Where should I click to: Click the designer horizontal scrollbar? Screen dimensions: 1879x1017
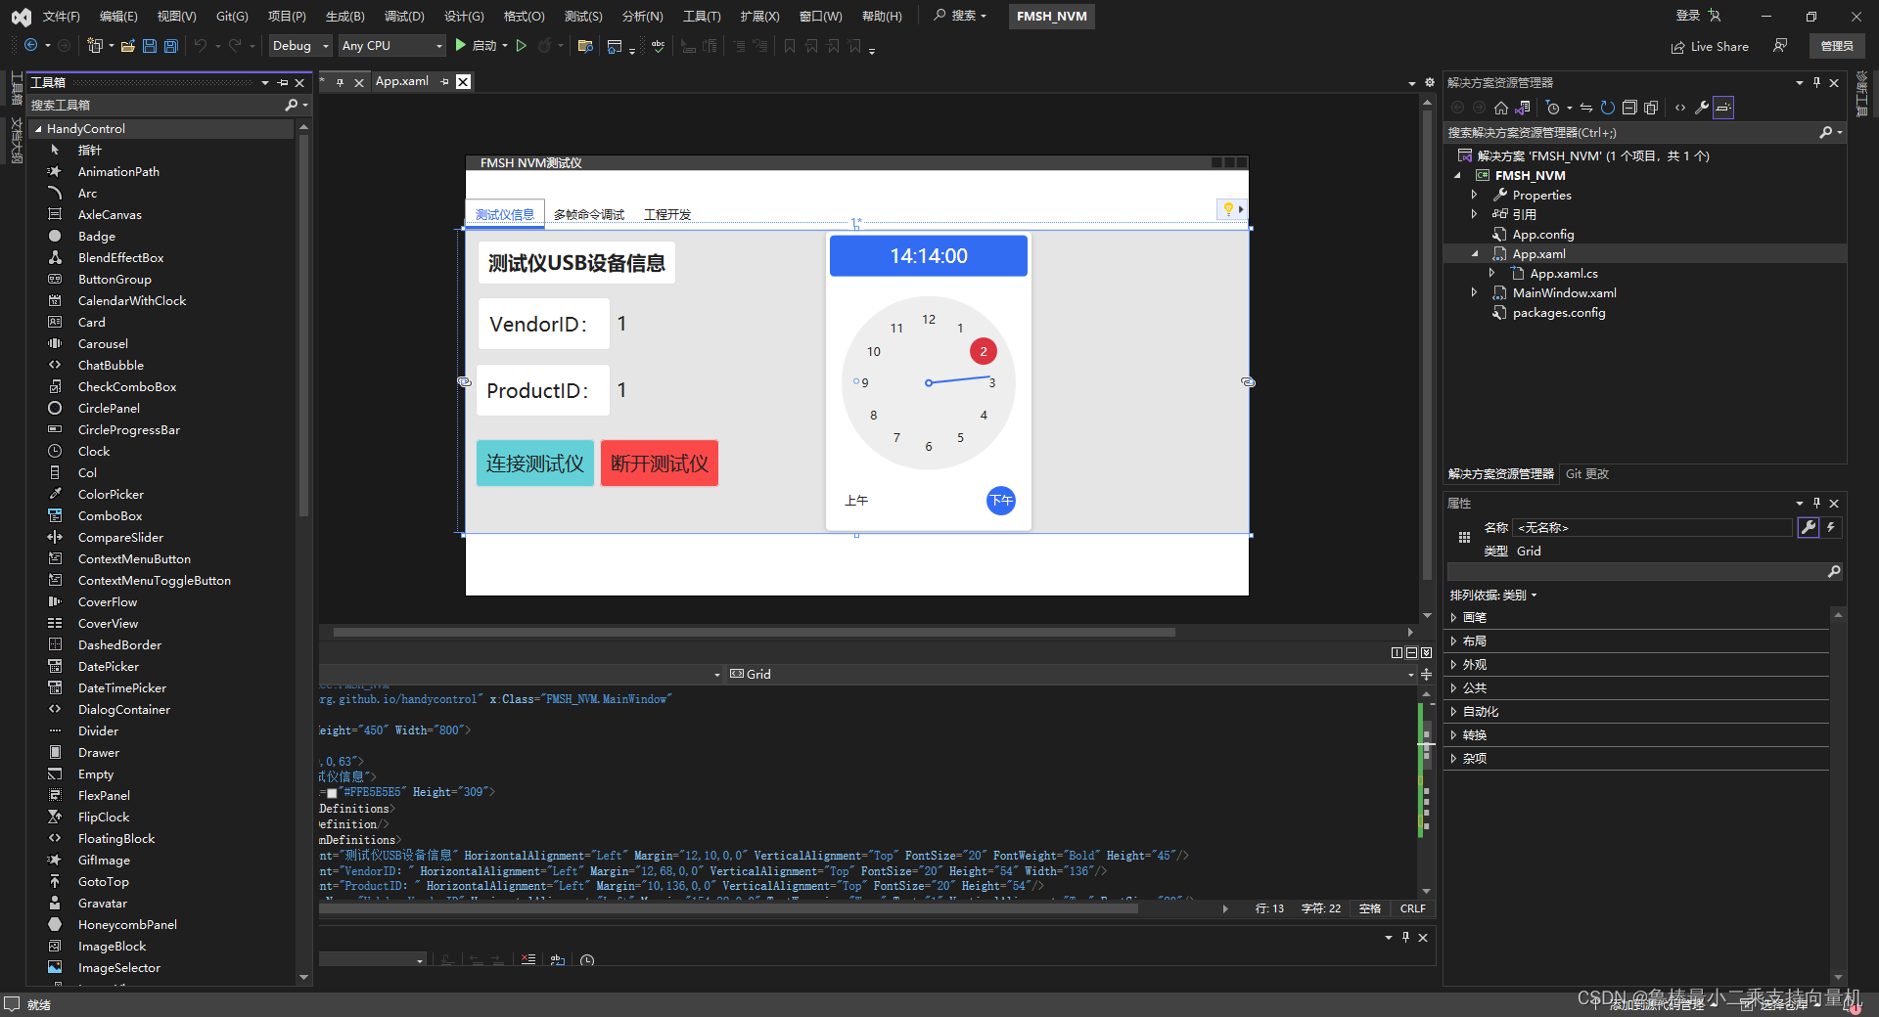[754, 632]
